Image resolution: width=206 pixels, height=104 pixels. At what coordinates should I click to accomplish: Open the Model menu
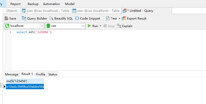tap(70, 4)
